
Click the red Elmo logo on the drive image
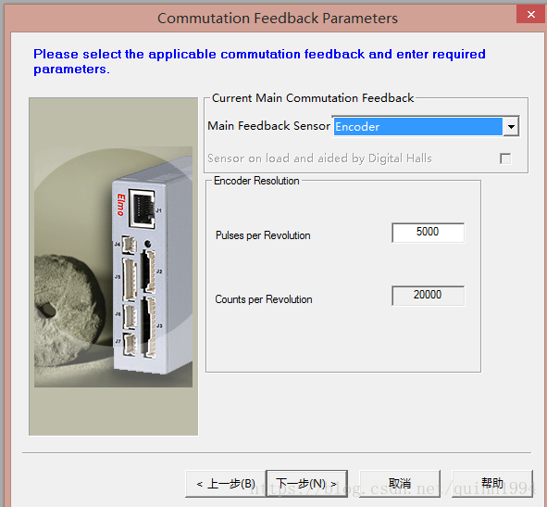click(120, 205)
